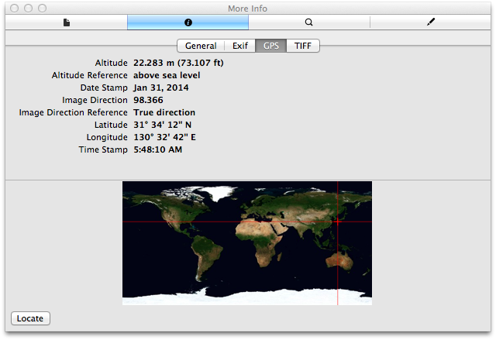The height and width of the screenshot is (340, 496).
Task: Click the red crosshair location on map
Action: [338, 222]
